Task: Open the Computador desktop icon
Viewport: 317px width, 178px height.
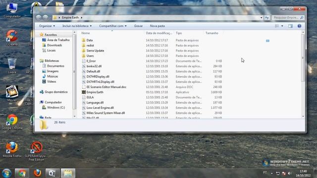Action: click(12, 10)
